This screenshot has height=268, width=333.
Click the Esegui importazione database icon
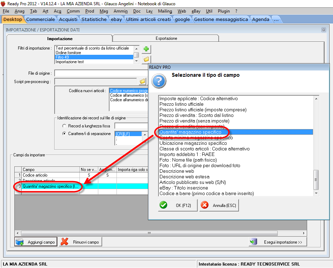254,242
